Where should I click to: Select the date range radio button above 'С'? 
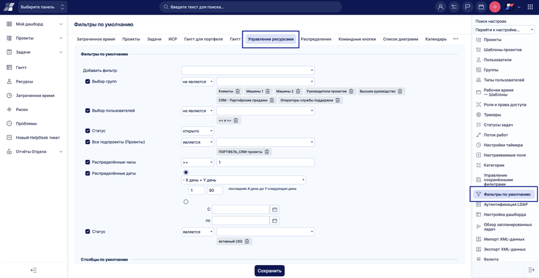click(186, 201)
